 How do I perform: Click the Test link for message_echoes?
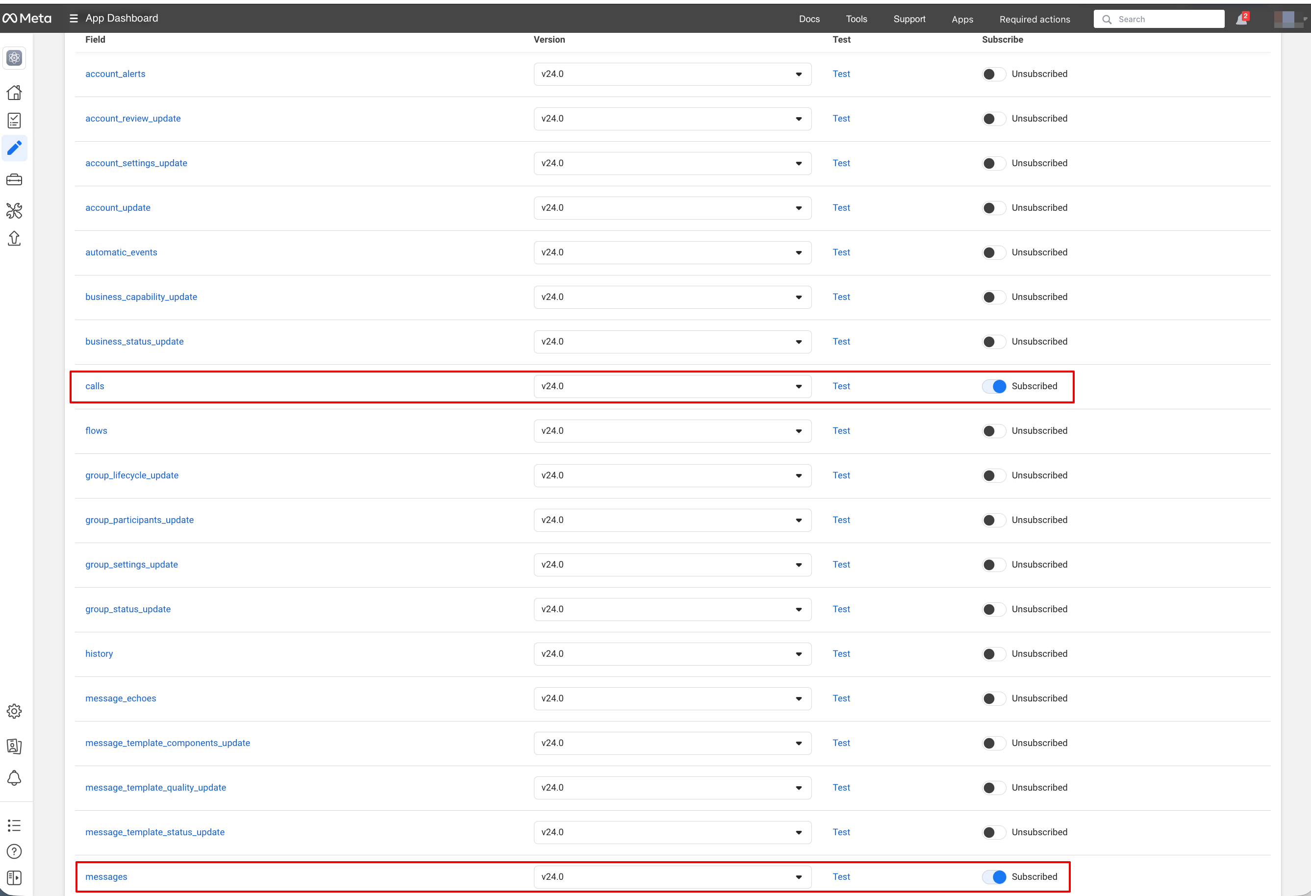840,698
